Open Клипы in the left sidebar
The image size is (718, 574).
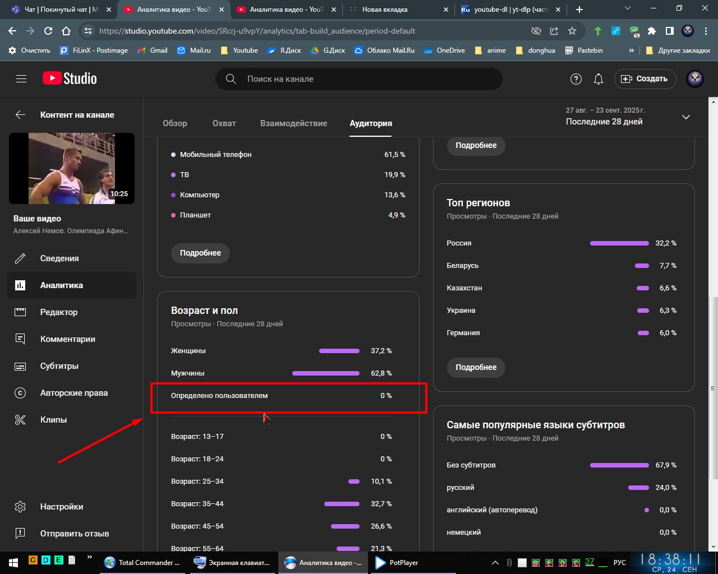click(53, 420)
